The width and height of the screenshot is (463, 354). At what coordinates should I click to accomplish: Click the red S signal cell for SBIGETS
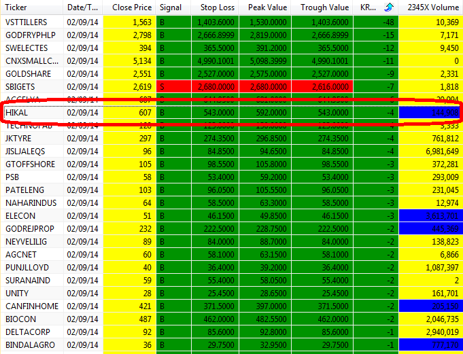(173, 87)
